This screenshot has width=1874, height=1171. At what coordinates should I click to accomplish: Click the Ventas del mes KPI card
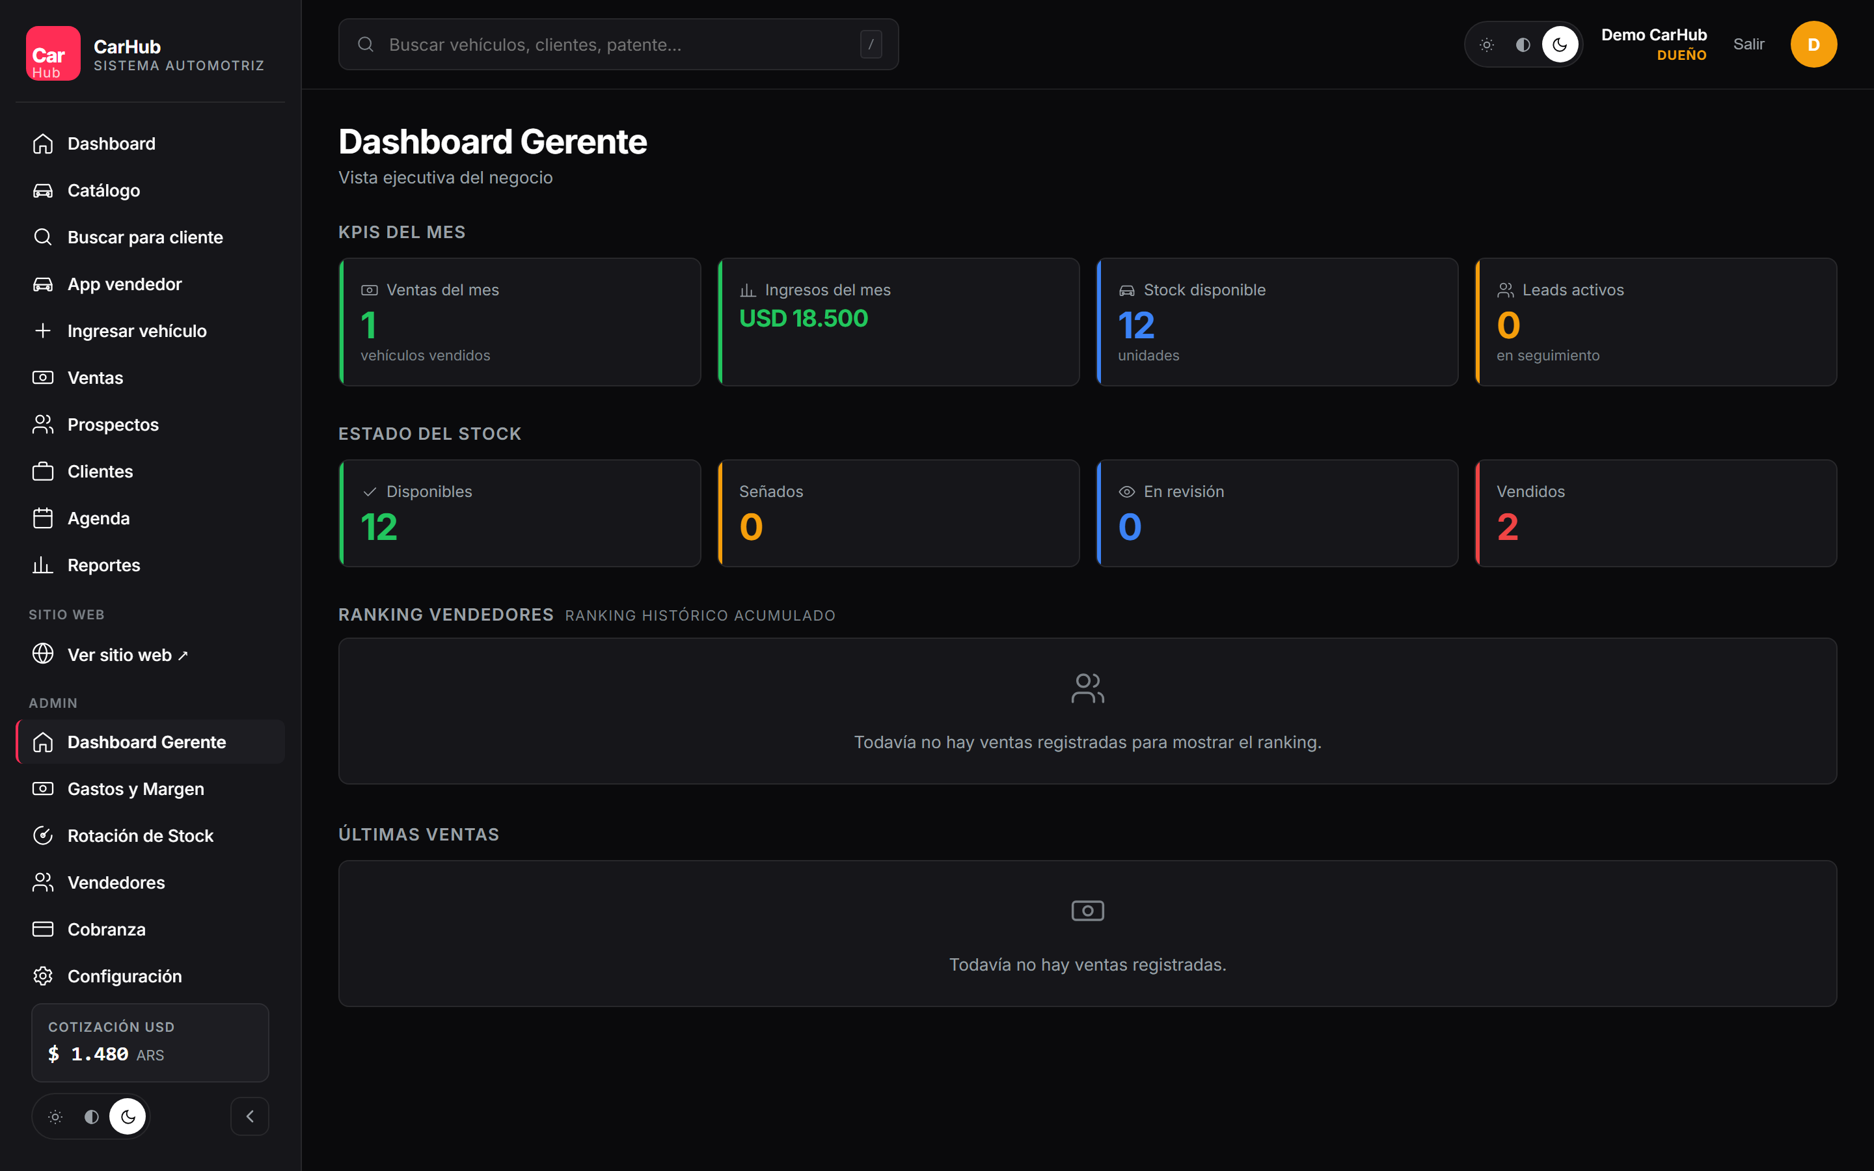tap(520, 321)
